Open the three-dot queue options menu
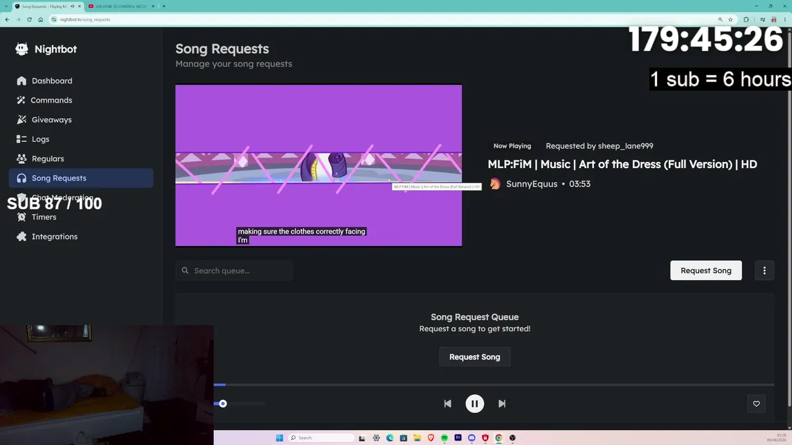Viewport: 792px width, 445px height. (x=764, y=271)
